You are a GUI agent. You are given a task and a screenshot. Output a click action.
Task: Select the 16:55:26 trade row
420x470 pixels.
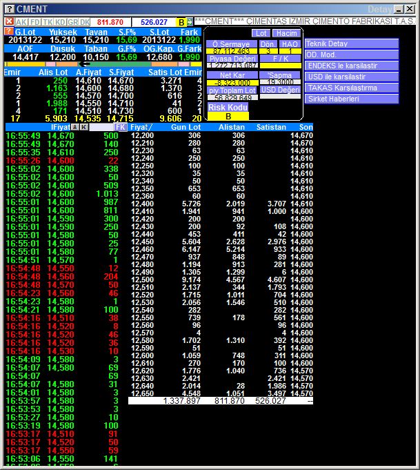point(62,160)
